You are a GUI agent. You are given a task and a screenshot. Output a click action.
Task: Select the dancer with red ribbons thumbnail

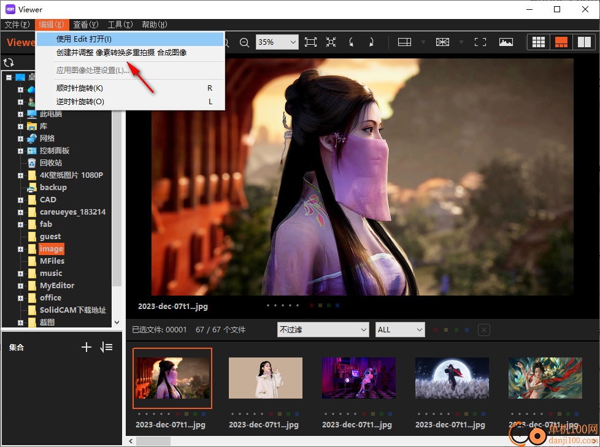pos(545,378)
